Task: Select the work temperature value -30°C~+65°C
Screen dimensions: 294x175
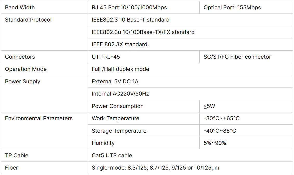Action: 221,118
